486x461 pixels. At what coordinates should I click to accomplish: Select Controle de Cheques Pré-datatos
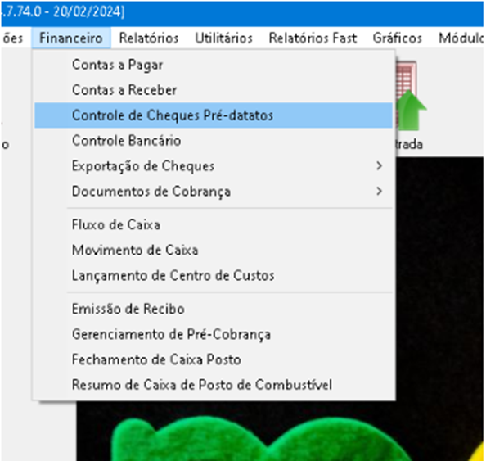coord(214,115)
